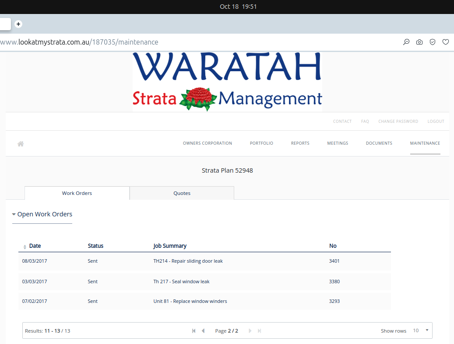Select the 08/03/2017 date cell
Image resolution: width=454 pixels, height=344 pixels.
click(x=35, y=261)
